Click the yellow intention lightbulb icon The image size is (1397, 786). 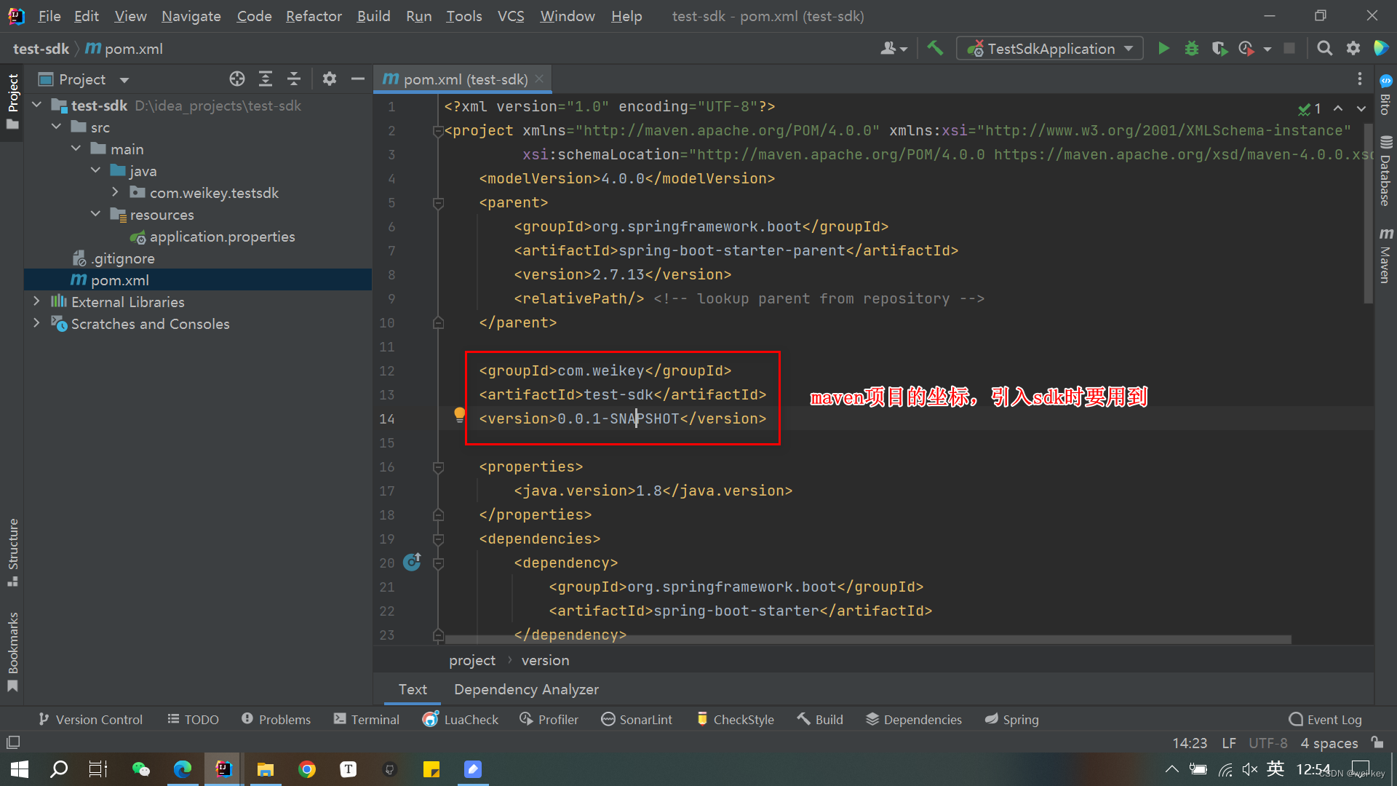click(459, 415)
